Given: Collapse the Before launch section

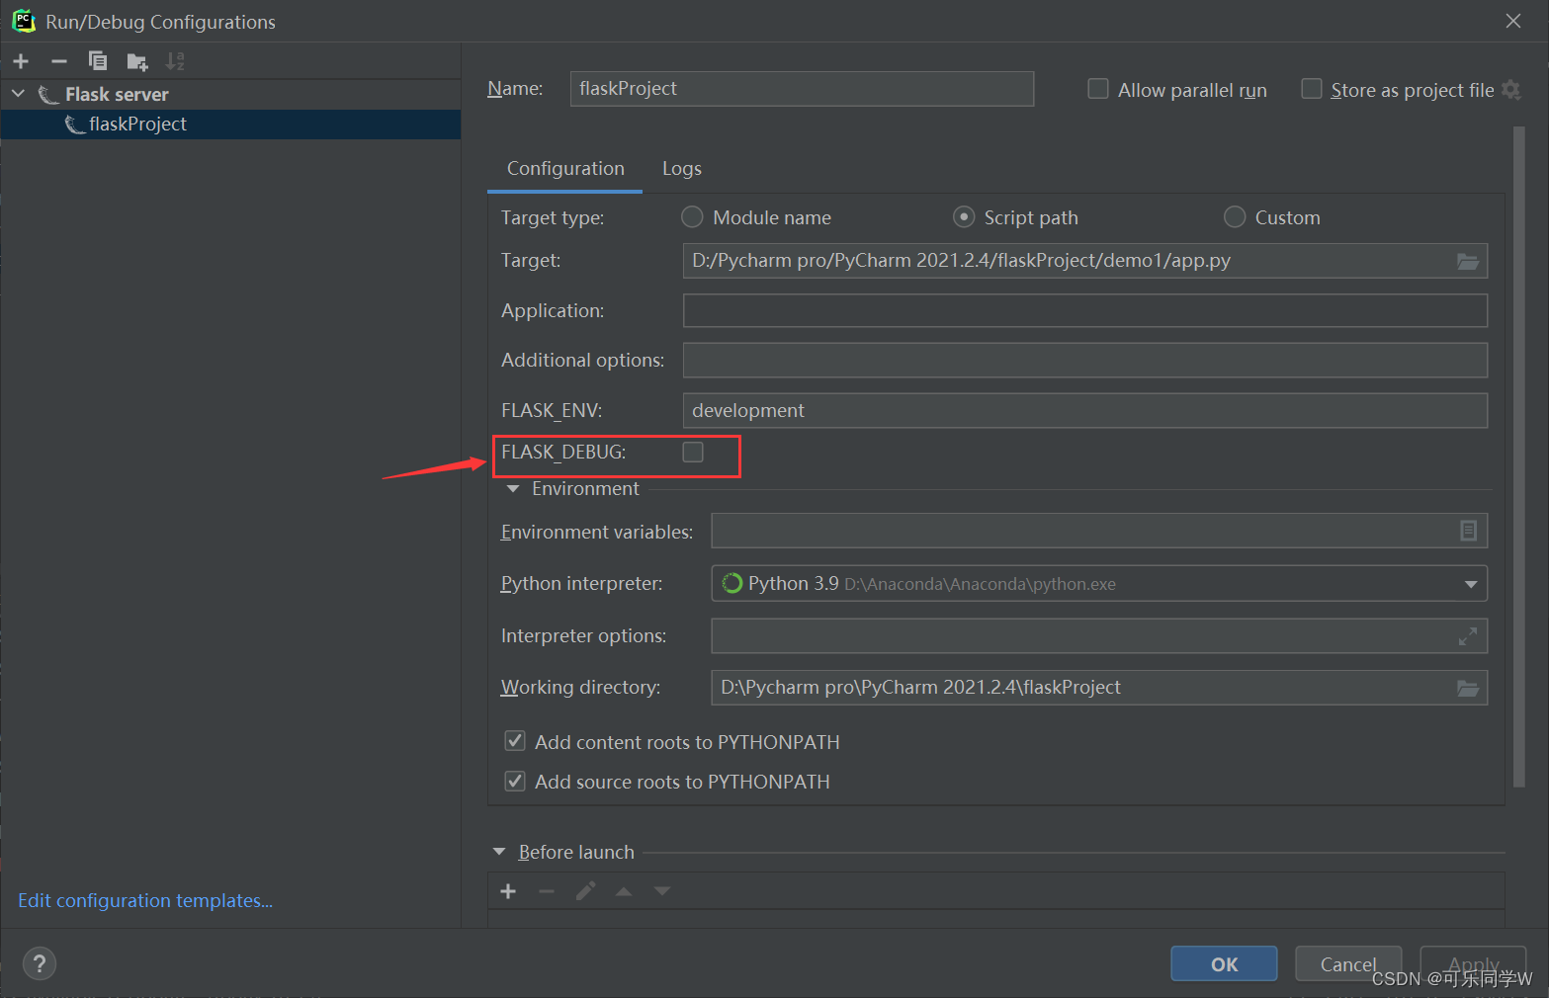Looking at the screenshot, I should click(x=499, y=852).
